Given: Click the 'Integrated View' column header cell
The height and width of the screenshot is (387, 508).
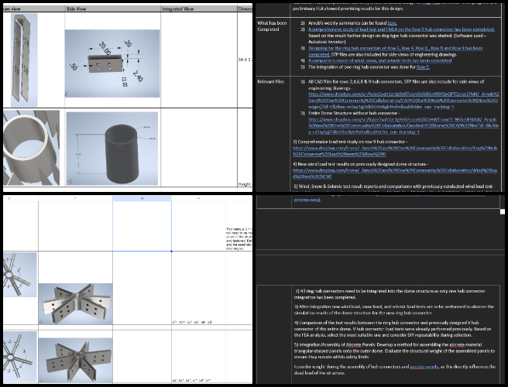Looking at the screenshot, I should click(x=199, y=9).
